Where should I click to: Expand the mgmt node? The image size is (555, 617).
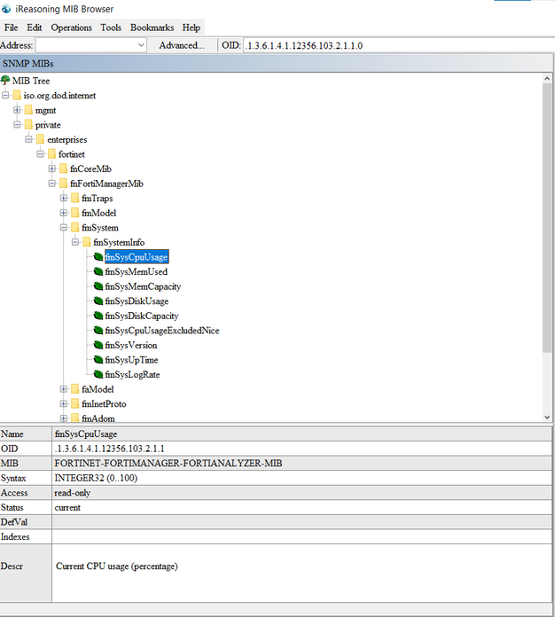[17, 110]
